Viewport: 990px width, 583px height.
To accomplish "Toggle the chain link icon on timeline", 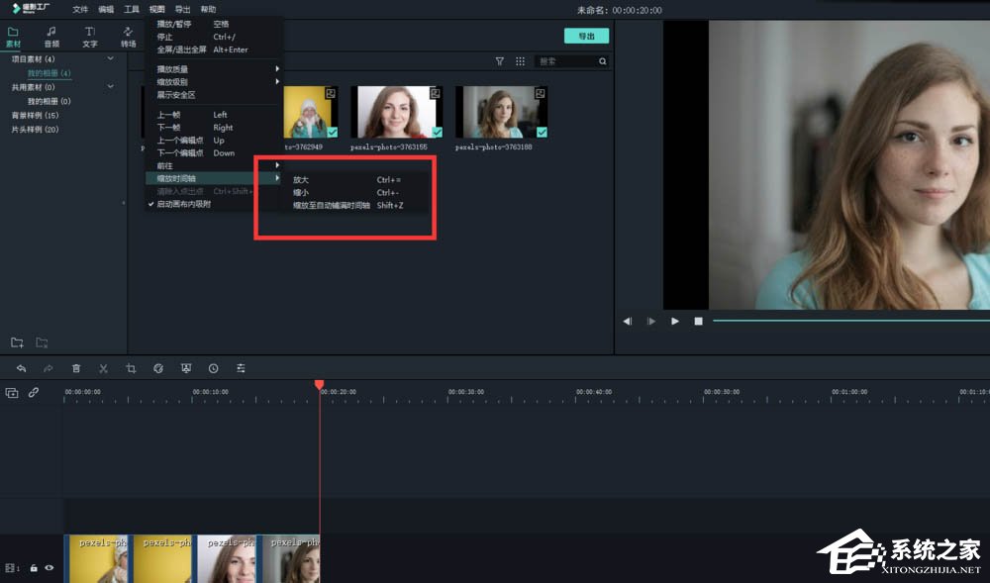I will 34,392.
